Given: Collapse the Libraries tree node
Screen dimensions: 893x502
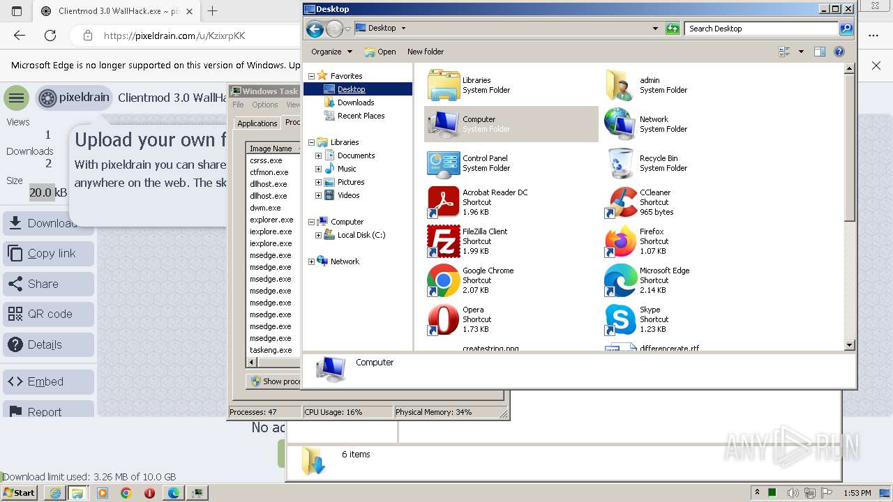Looking at the screenshot, I should pyautogui.click(x=311, y=142).
